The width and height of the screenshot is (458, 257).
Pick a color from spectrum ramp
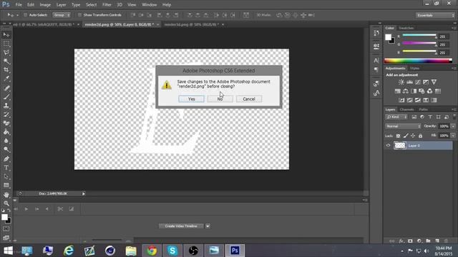point(418,61)
